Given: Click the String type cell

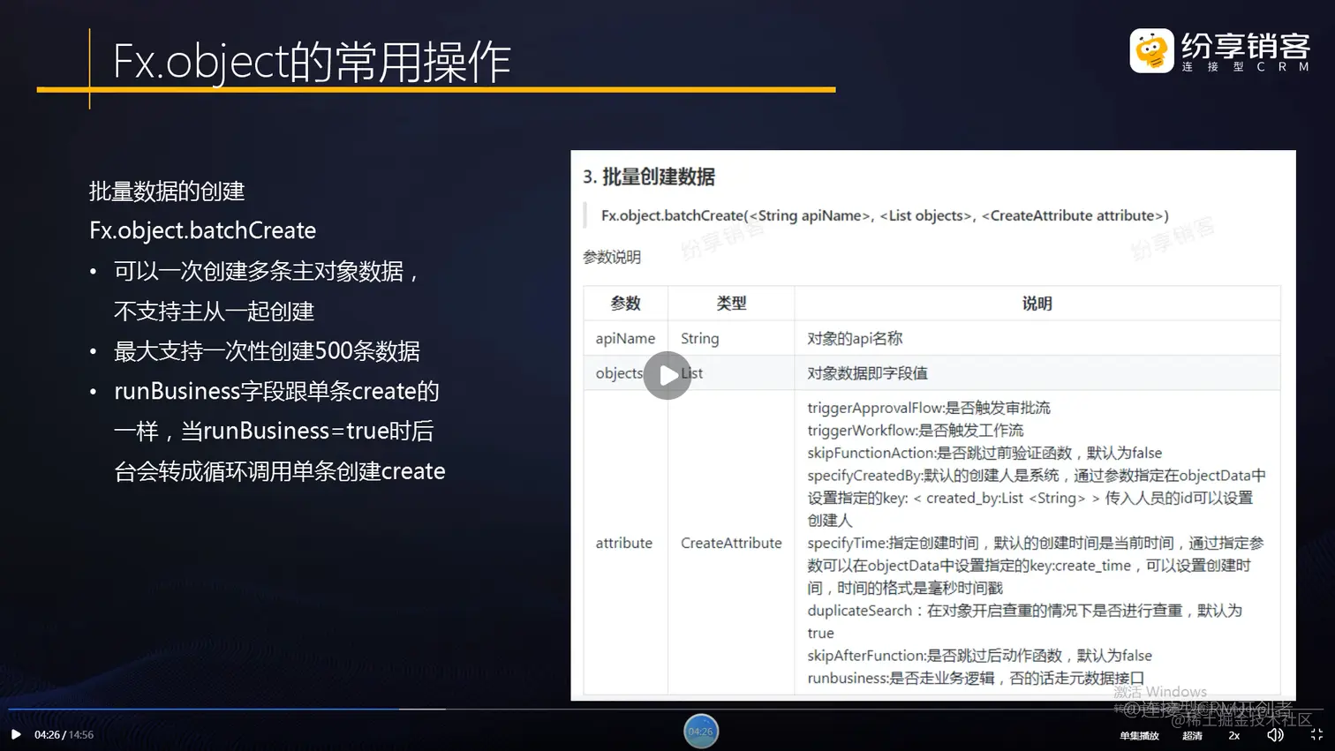Looking at the screenshot, I should (x=731, y=338).
